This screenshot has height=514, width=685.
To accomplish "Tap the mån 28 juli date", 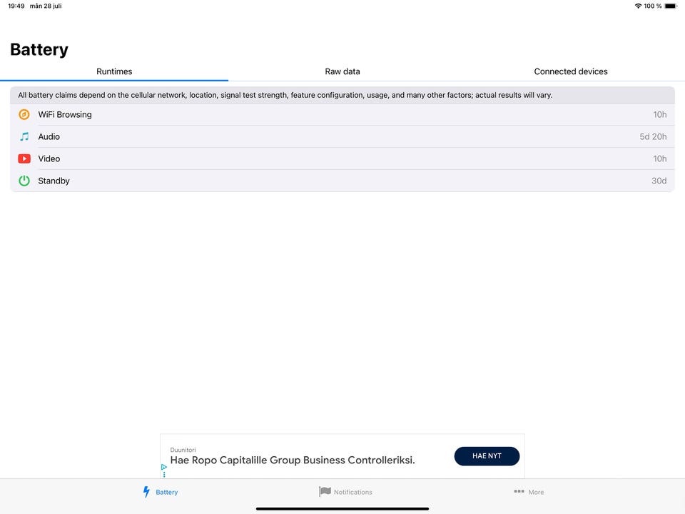I will pos(46,6).
